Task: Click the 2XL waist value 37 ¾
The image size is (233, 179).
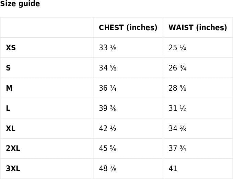Action: point(177,149)
